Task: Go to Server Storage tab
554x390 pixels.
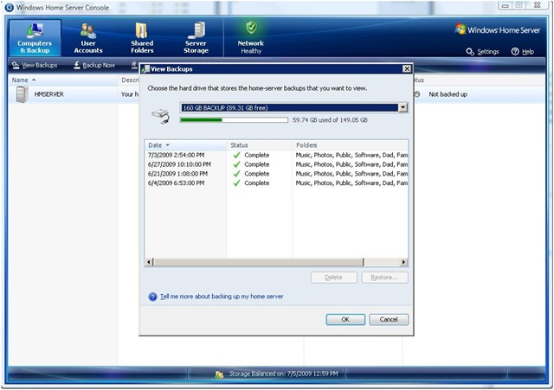Action: [x=196, y=38]
